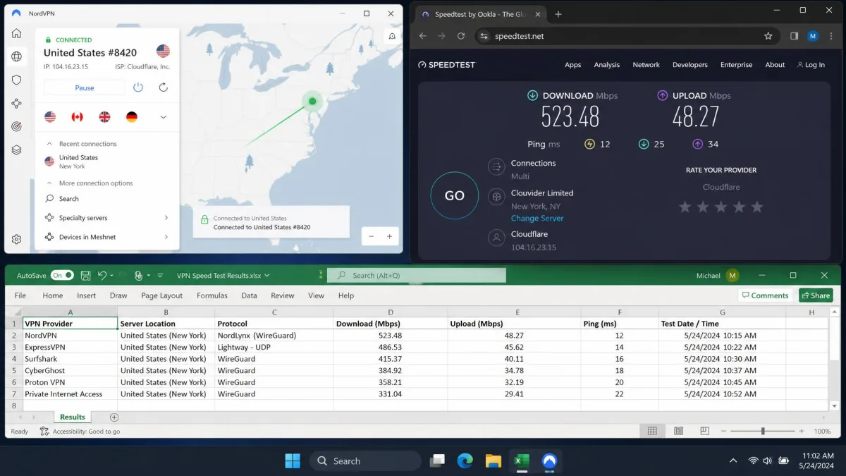
Task: Click the power disconnect icon in NordVPN
Action: coord(138,87)
